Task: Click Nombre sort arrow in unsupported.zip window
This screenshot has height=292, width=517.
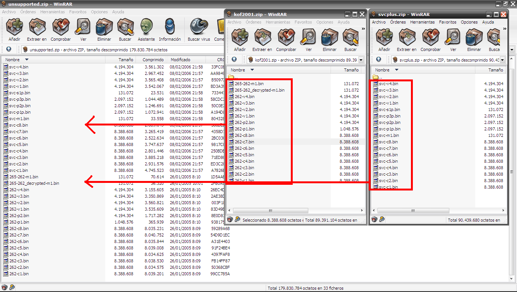Action: pos(27,60)
